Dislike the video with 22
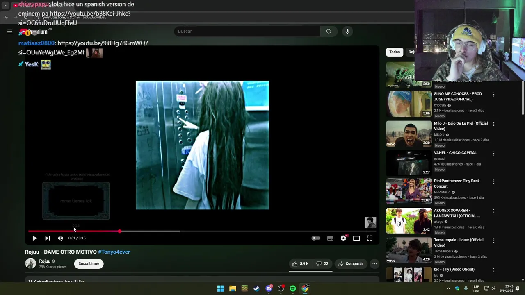Screen dimensions: 525x295 coord(322,264)
